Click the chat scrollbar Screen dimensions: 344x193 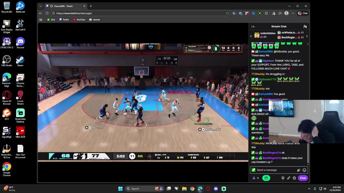308,153
